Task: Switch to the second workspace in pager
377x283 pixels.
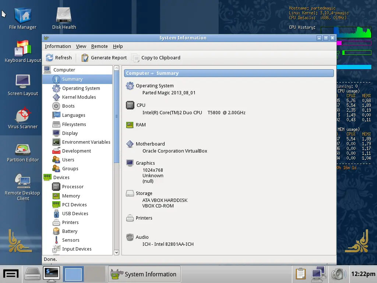Action: pos(95,274)
